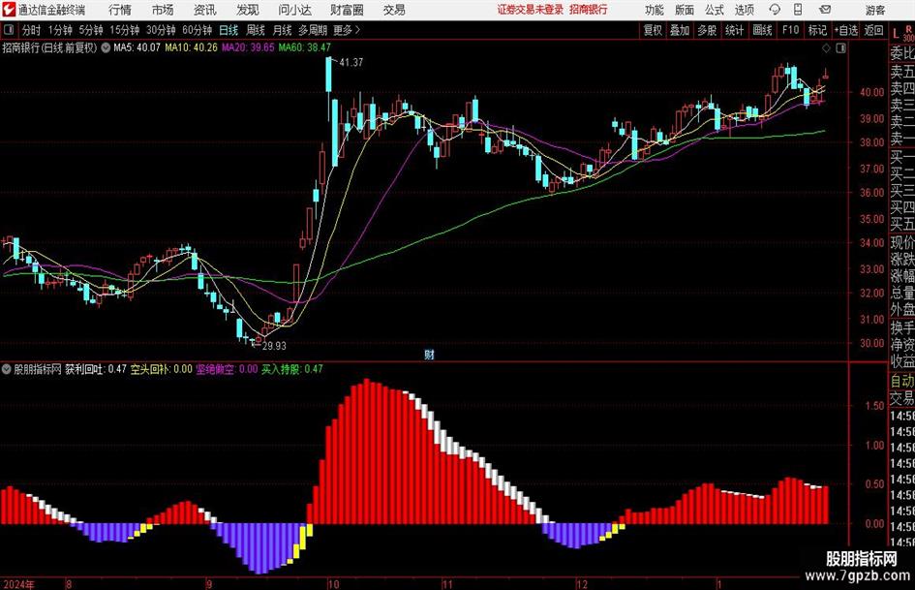Click the 买入持股: 0.47 indicator label
915x590 pixels.
point(291,369)
